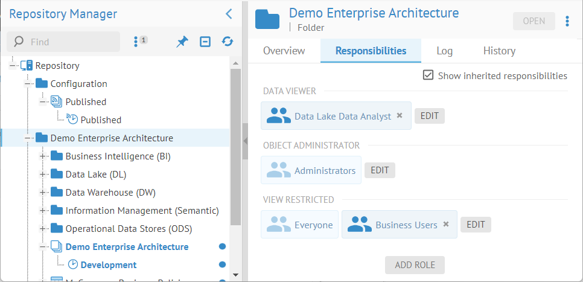Switch to the Log tab

point(444,51)
